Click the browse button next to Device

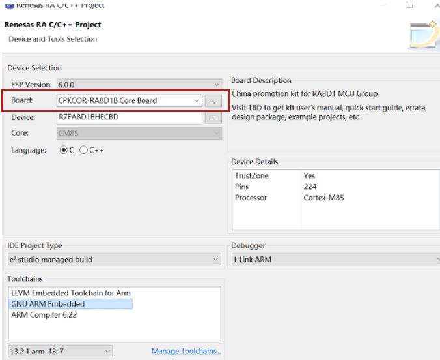pyautogui.click(x=213, y=118)
